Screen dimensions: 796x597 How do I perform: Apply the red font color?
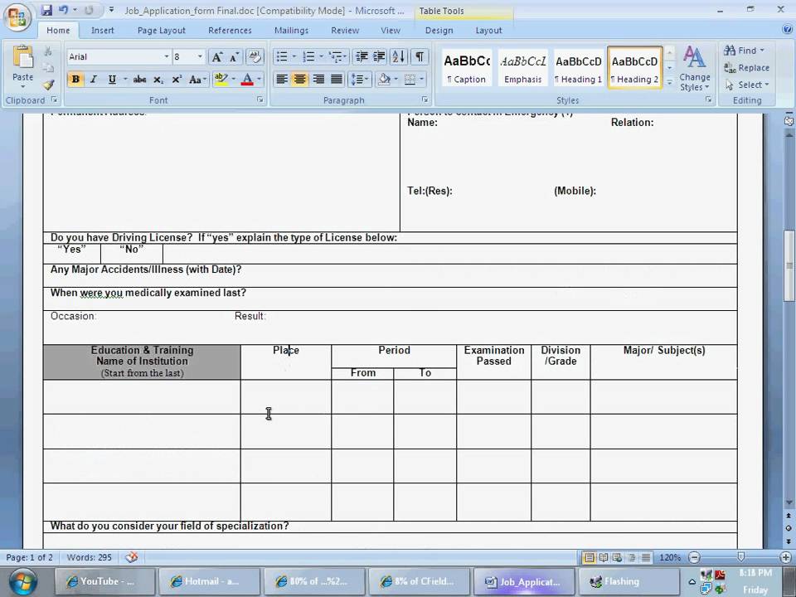click(x=247, y=80)
